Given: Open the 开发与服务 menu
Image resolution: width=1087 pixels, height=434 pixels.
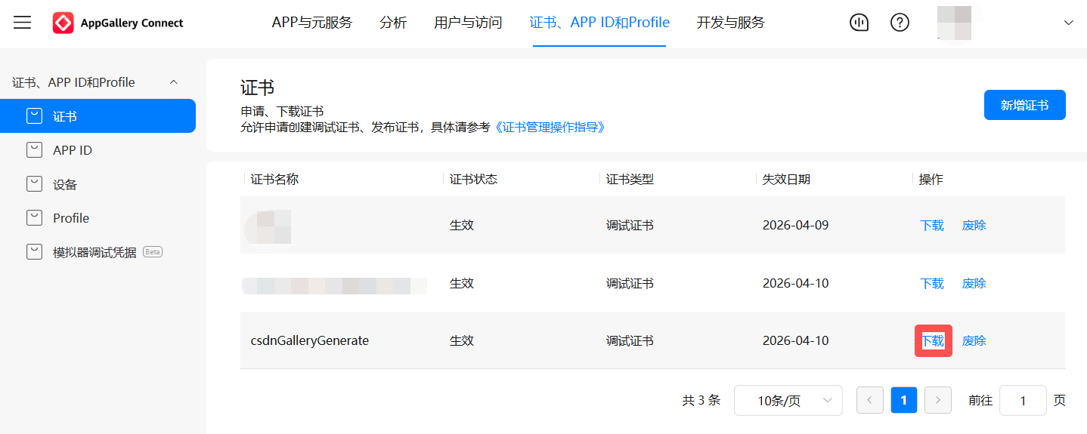Looking at the screenshot, I should pyautogui.click(x=731, y=23).
